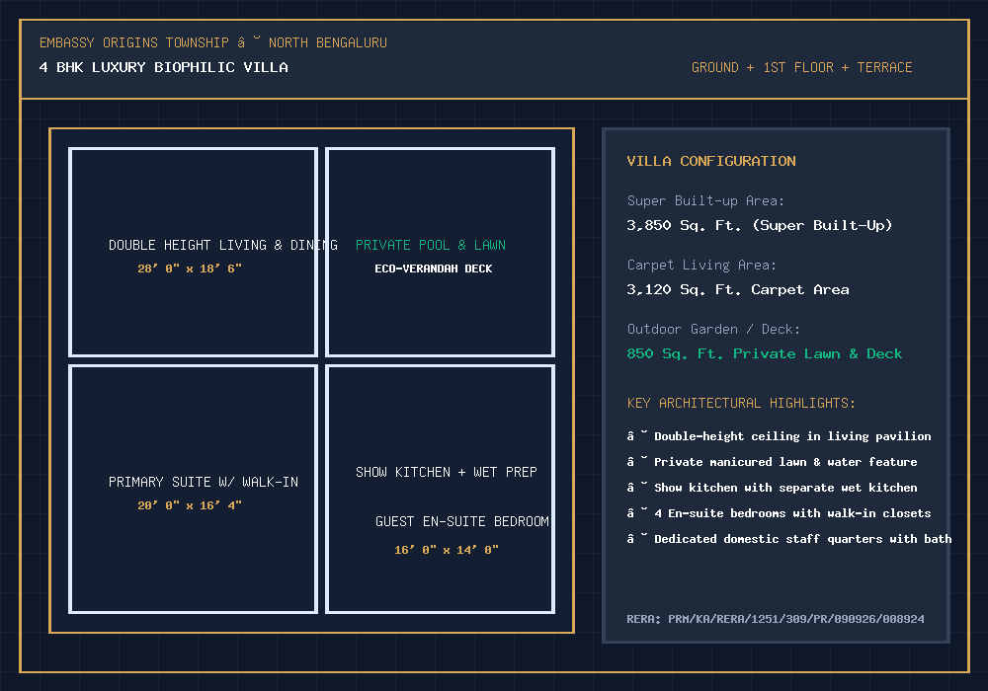
Task: Click the 'Dedicated domestic staff quarters with bath' highlight
Action: coord(788,539)
